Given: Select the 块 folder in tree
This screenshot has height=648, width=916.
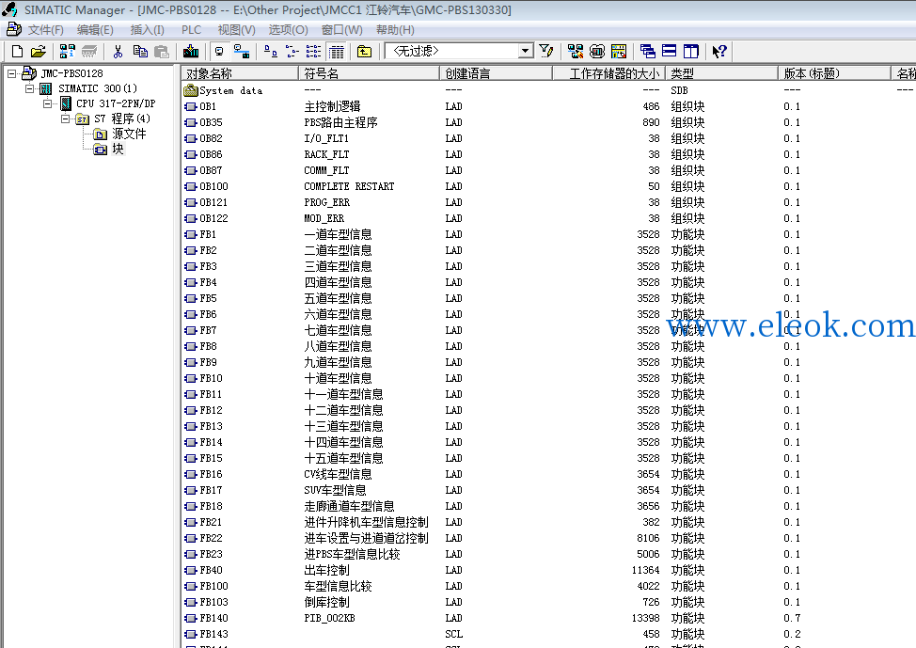Looking at the screenshot, I should coord(118,149).
